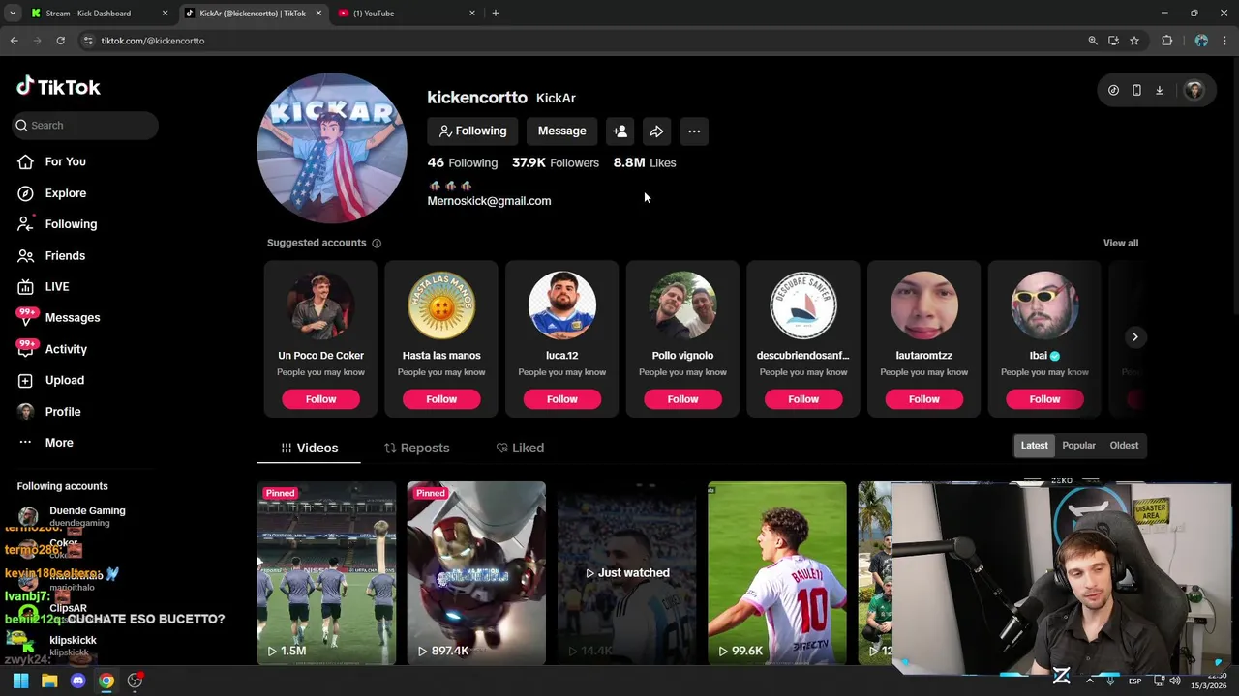Toggle the Following button on kickencortto profile
Viewport: 1239px width, 696px height.
pos(472,130)
